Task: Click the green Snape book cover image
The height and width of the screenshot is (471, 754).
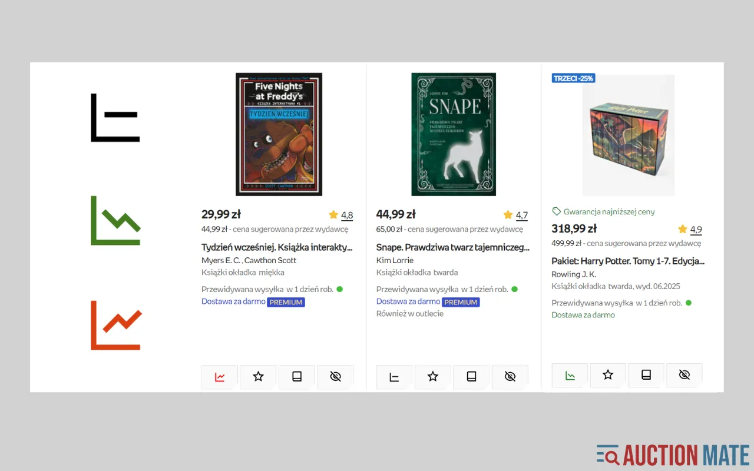Action: (x=454, y=134)
